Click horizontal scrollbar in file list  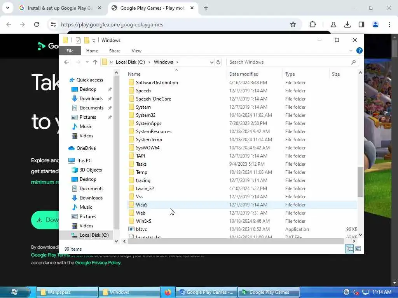(236, 241)
